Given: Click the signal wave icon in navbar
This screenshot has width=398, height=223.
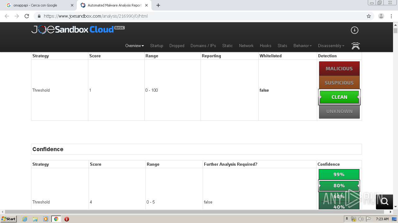Looking at the screenshot, I should point(355,46).
